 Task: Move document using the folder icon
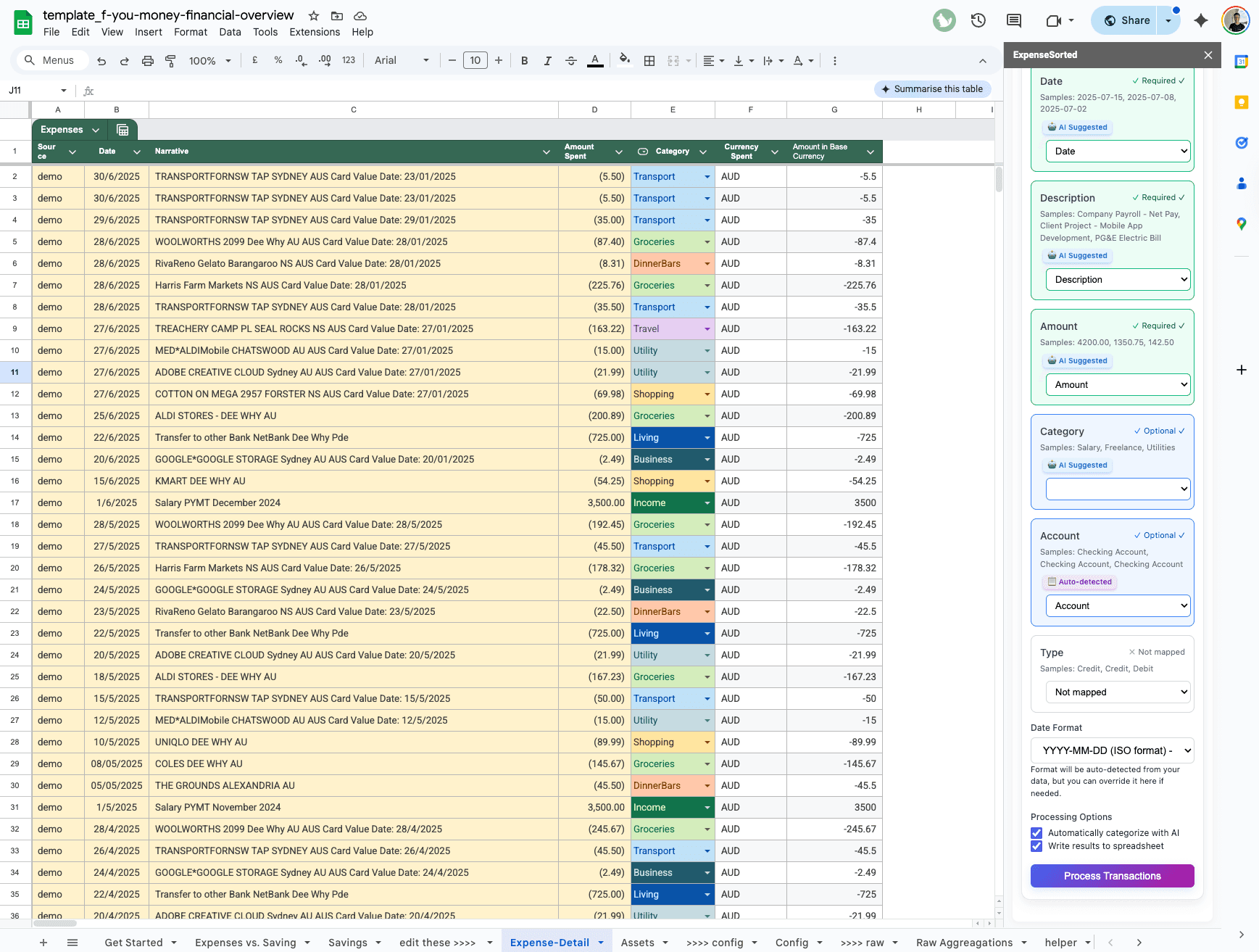click(x=337, y=16)
